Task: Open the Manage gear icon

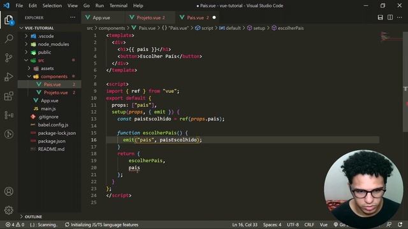Action: pos(8,210)
